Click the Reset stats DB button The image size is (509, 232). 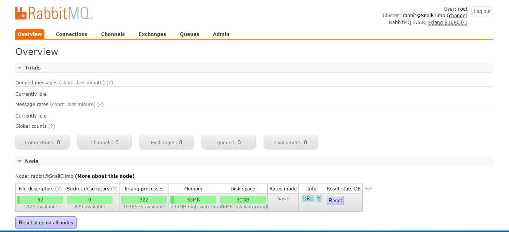click(x=335, y=200)
